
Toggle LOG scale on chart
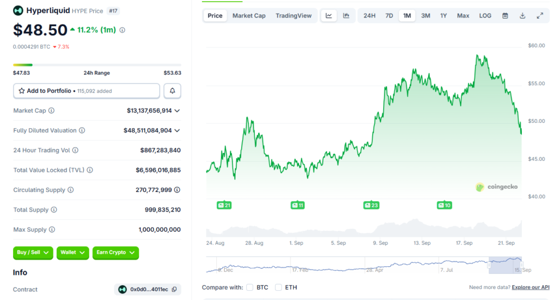[485, 16]
